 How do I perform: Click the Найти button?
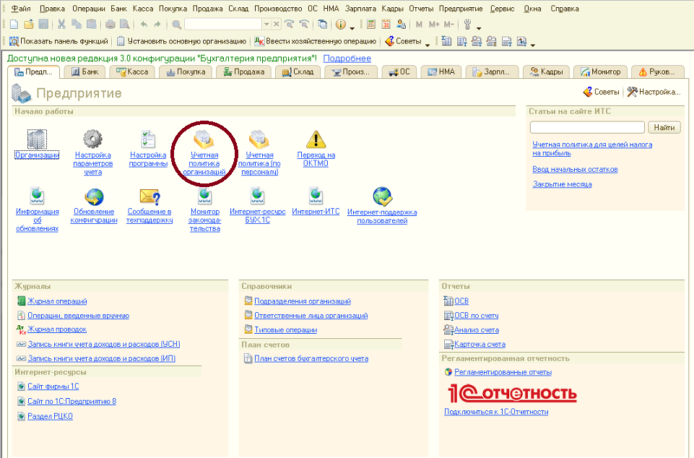click(x=664, y=128)
